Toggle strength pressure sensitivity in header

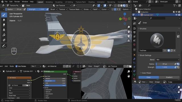[x=47, y=9]
